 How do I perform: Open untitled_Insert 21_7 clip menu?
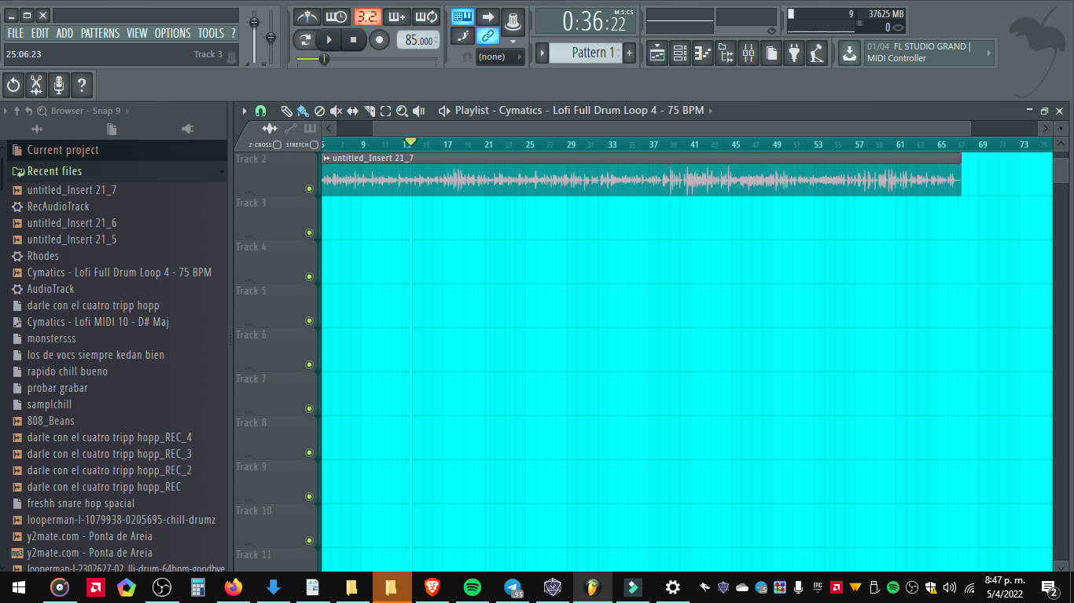[x=327, y=158]
